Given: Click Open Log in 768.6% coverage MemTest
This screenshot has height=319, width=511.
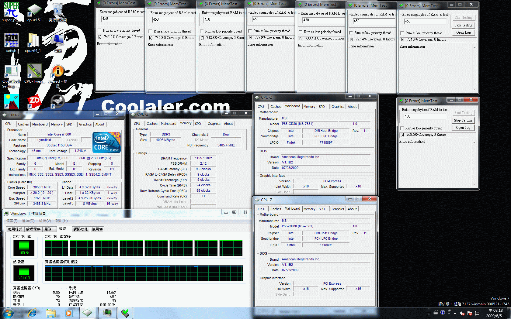Looking at the screenshot, I should tap(463, 128).
